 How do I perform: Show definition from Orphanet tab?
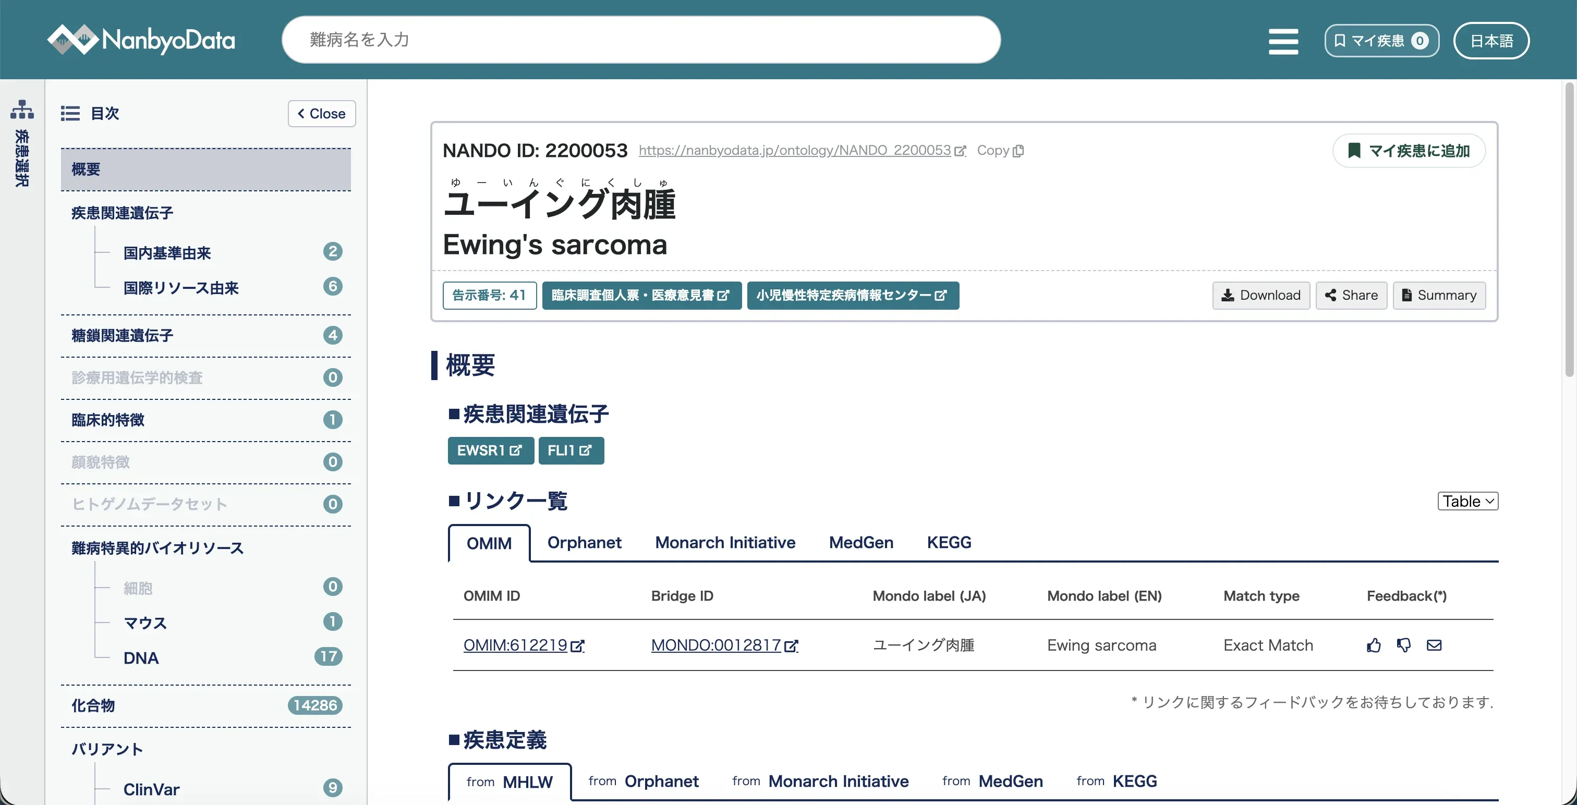[644, 782]
